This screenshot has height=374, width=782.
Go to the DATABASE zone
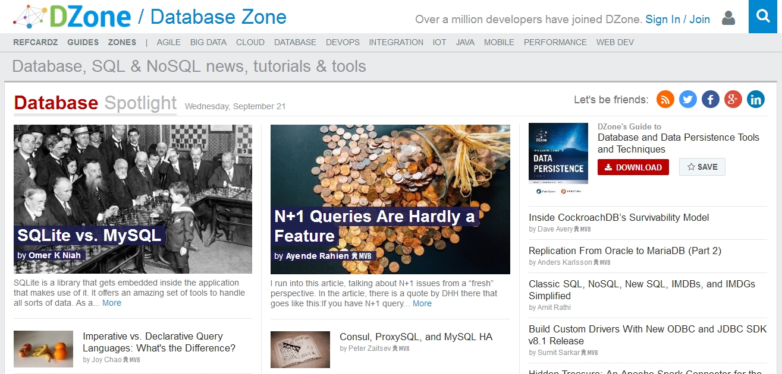295,42
